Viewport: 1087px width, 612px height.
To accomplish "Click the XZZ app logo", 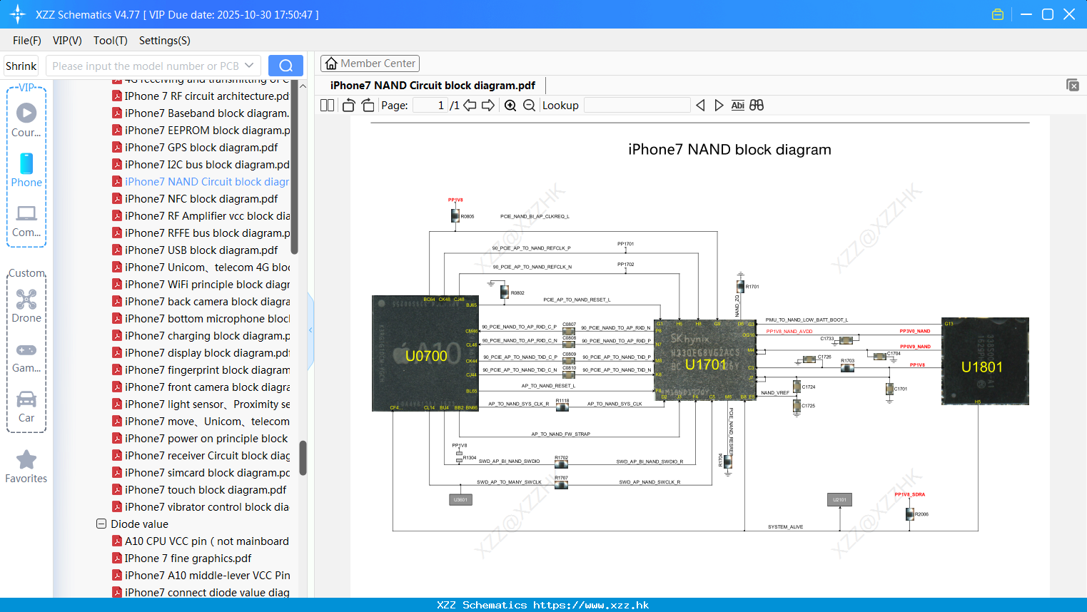I will 18,14.
